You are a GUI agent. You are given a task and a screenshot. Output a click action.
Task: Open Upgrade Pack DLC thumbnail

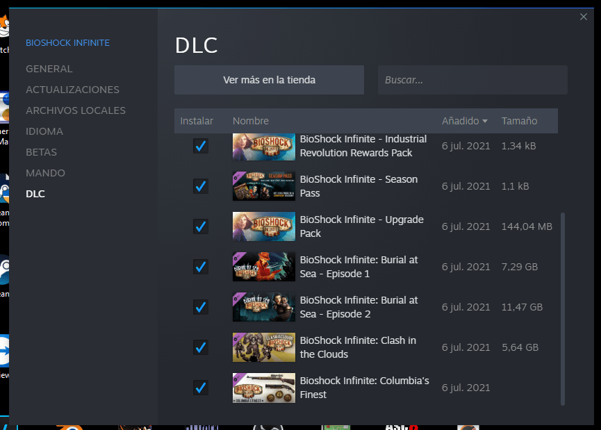click(x=264, y=226)
